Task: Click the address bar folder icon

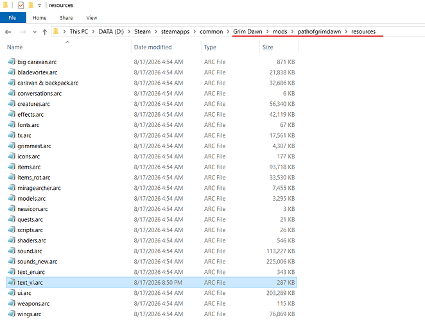Action: tap(56, 31)
